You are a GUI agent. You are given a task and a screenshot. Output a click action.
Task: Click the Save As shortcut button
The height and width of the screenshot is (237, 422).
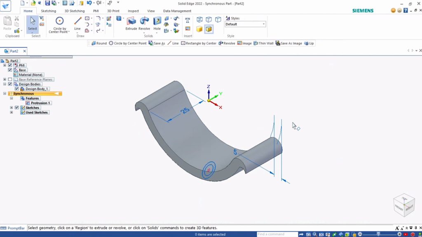point(157,43)
